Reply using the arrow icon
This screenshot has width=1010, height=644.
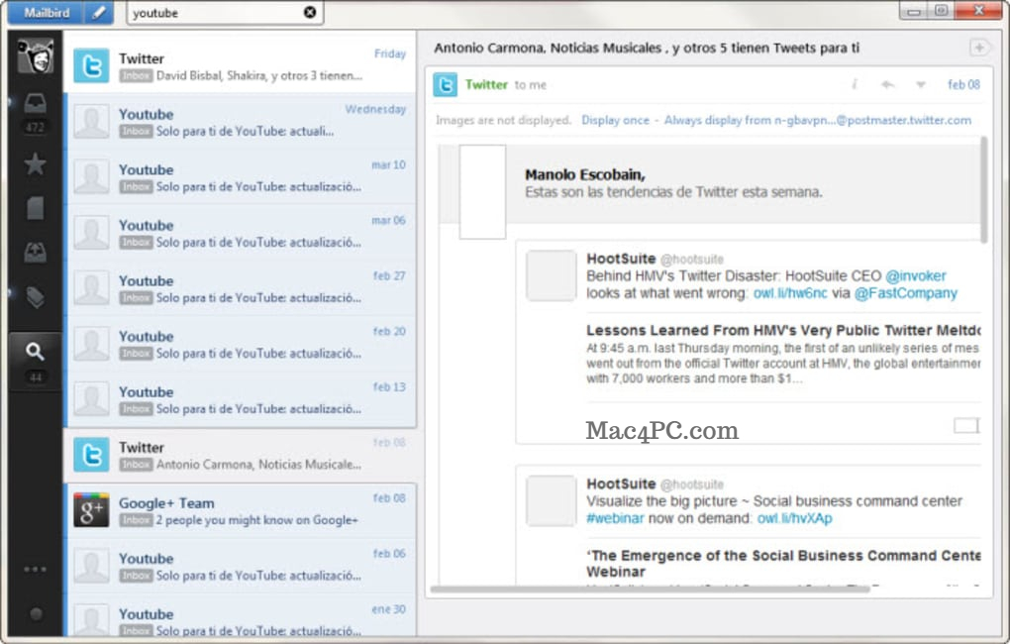[x=887, y=84]
